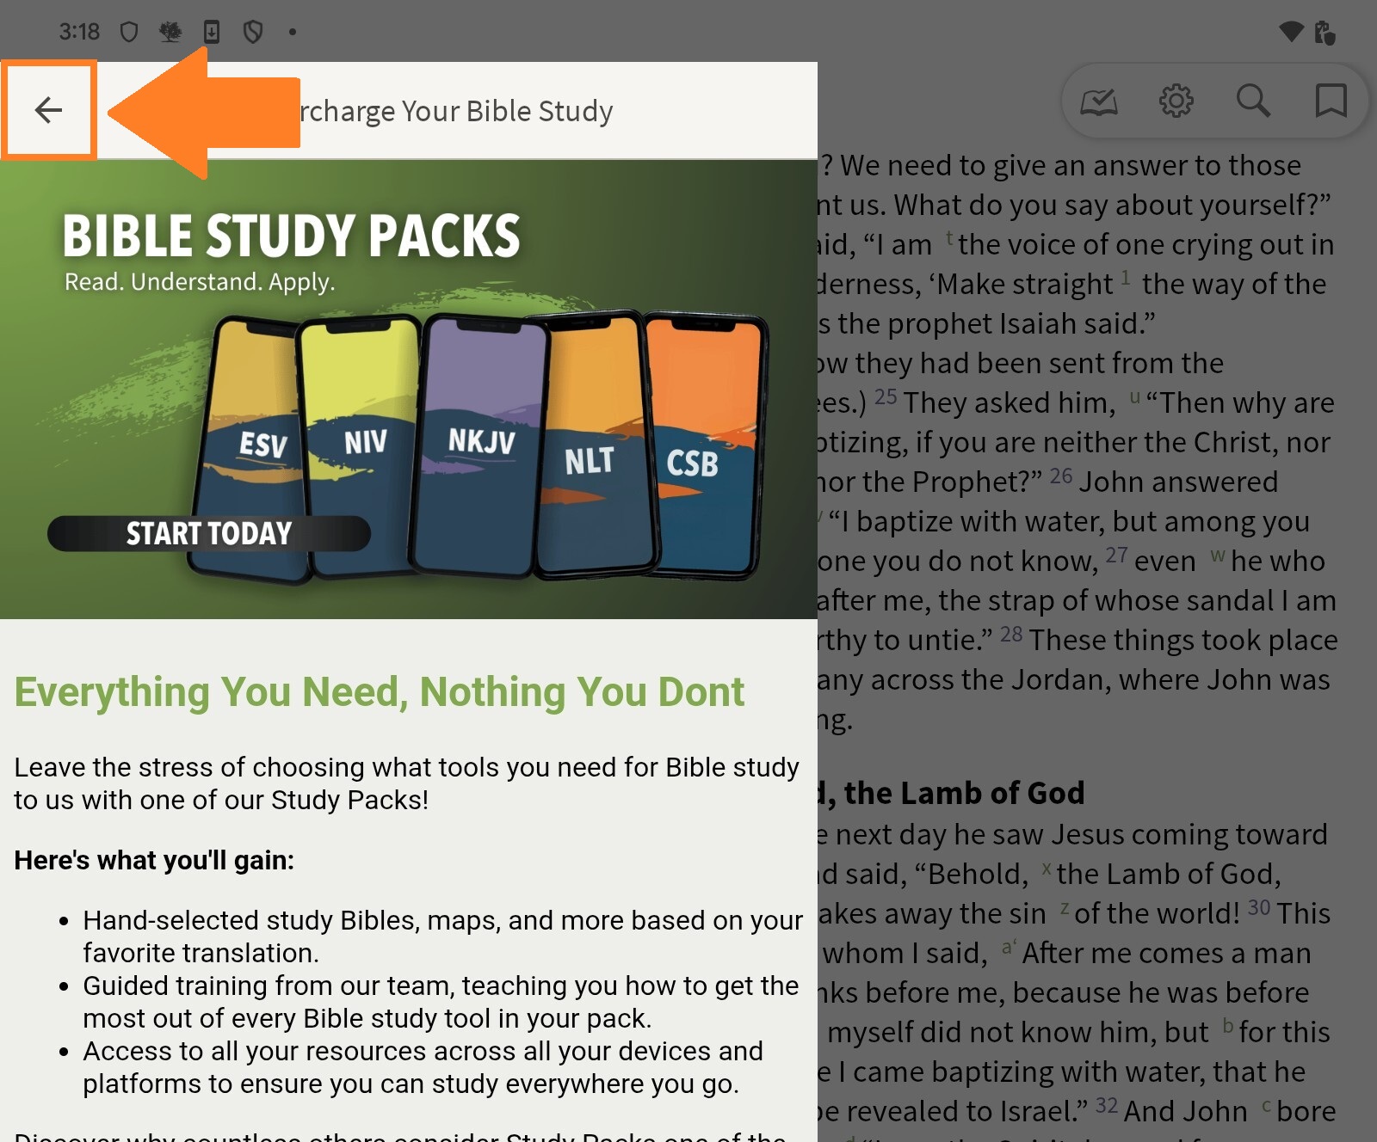Click the START TODAY button
This screenshot has width=1377, height=1142.
pyautogui.click(x=209, y=533)
